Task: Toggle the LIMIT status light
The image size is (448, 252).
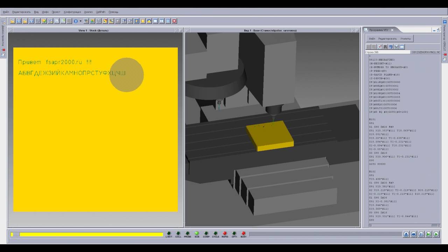Action: point(169,233)
